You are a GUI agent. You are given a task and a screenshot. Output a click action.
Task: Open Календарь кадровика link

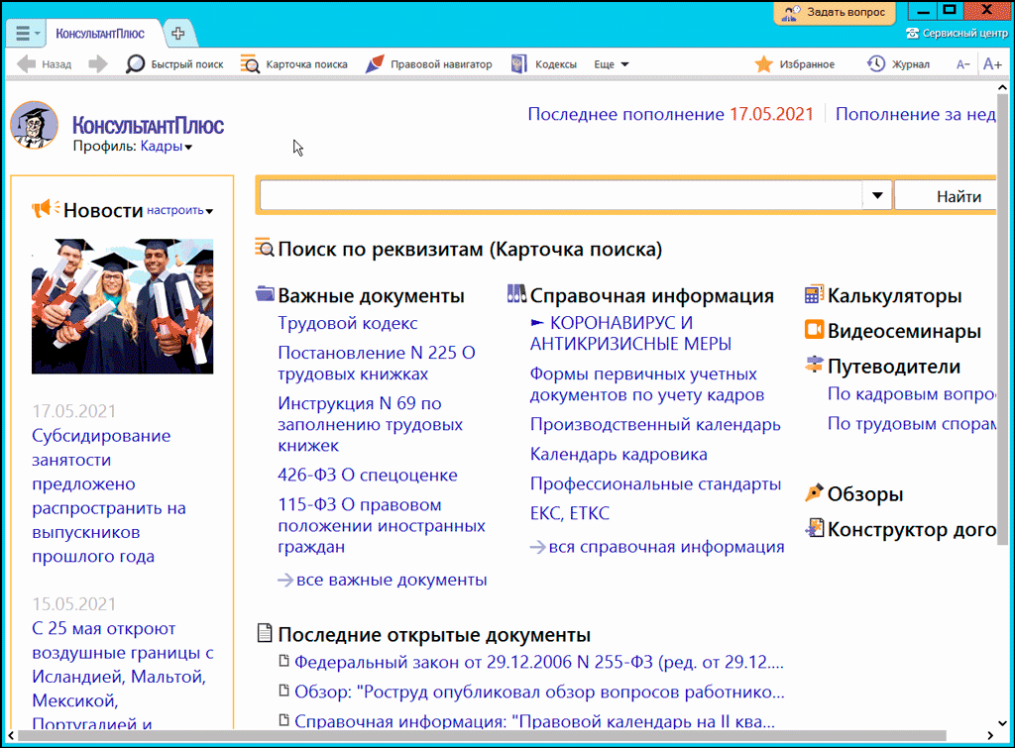tap(619, 454)
